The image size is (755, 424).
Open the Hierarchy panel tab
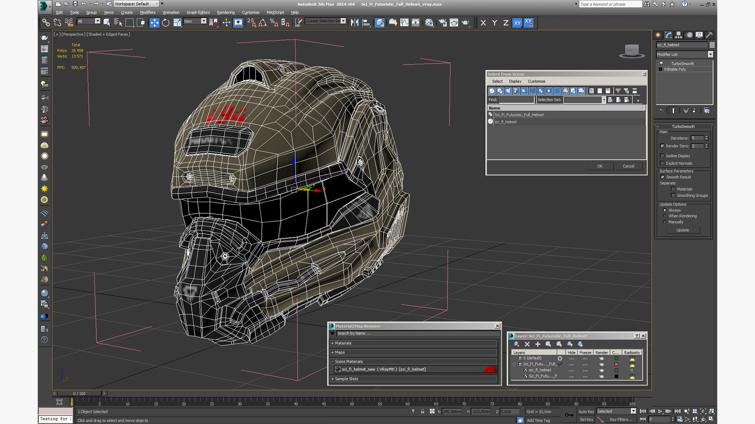pyautogui.click(x=678, y=35)
